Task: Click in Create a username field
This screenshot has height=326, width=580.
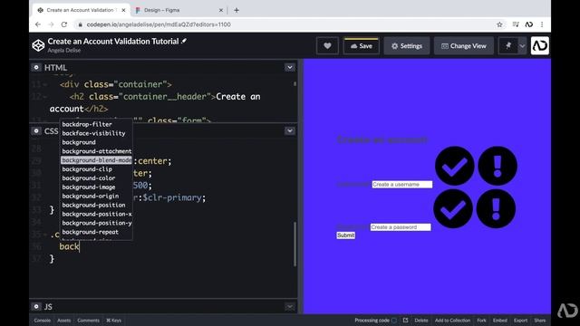Action: pos(402,184)
